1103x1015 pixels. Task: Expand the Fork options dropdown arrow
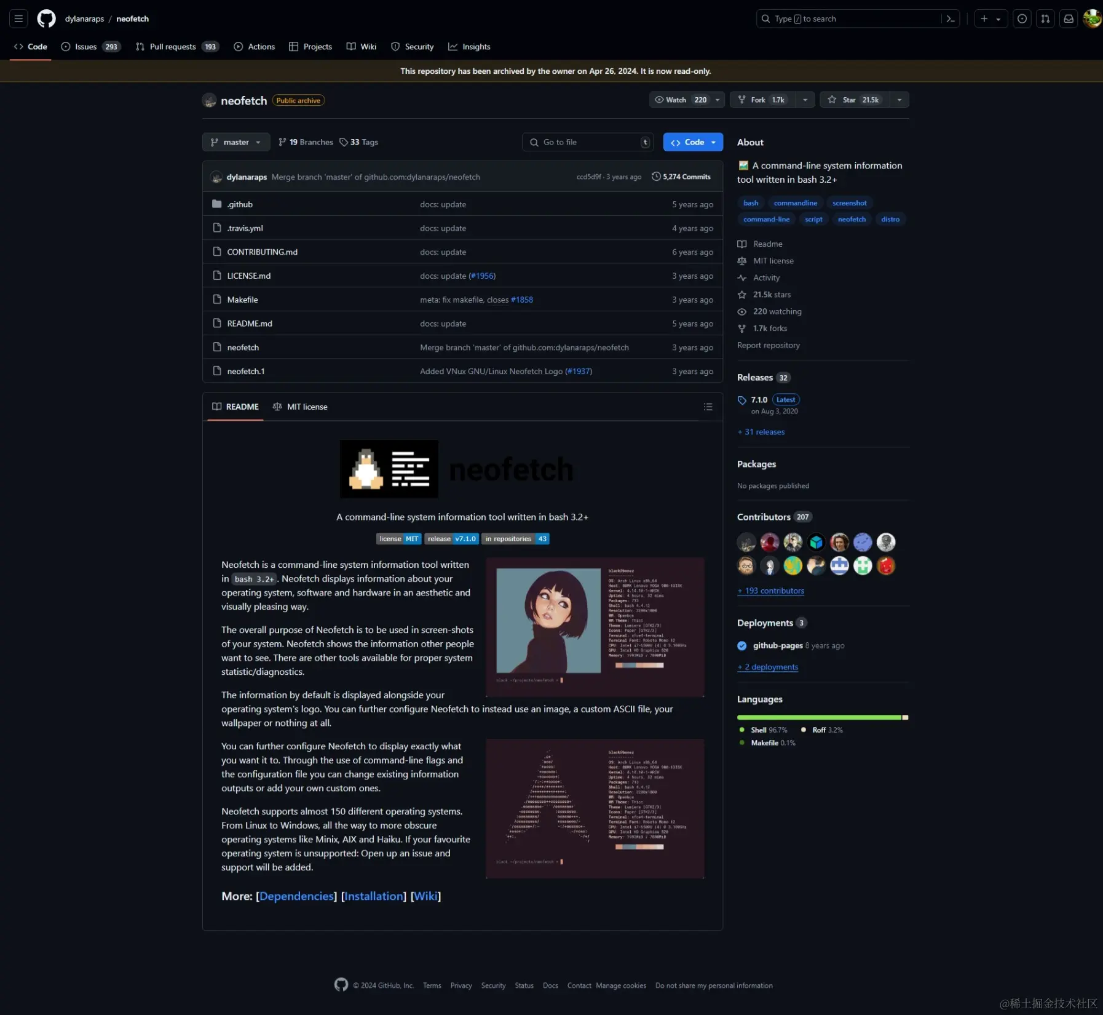[805, 100]
